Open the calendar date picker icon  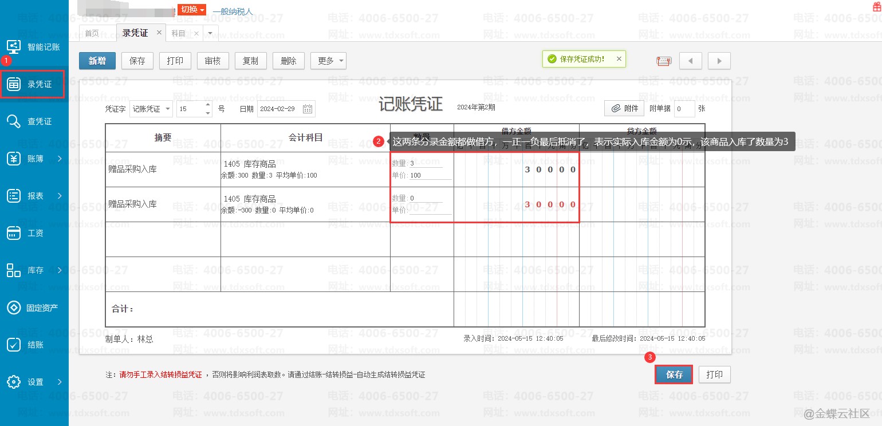point(308,109)
